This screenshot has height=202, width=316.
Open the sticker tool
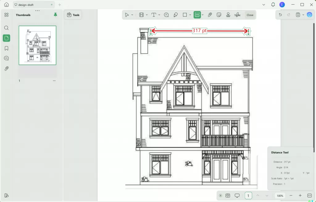pos(219,15)
